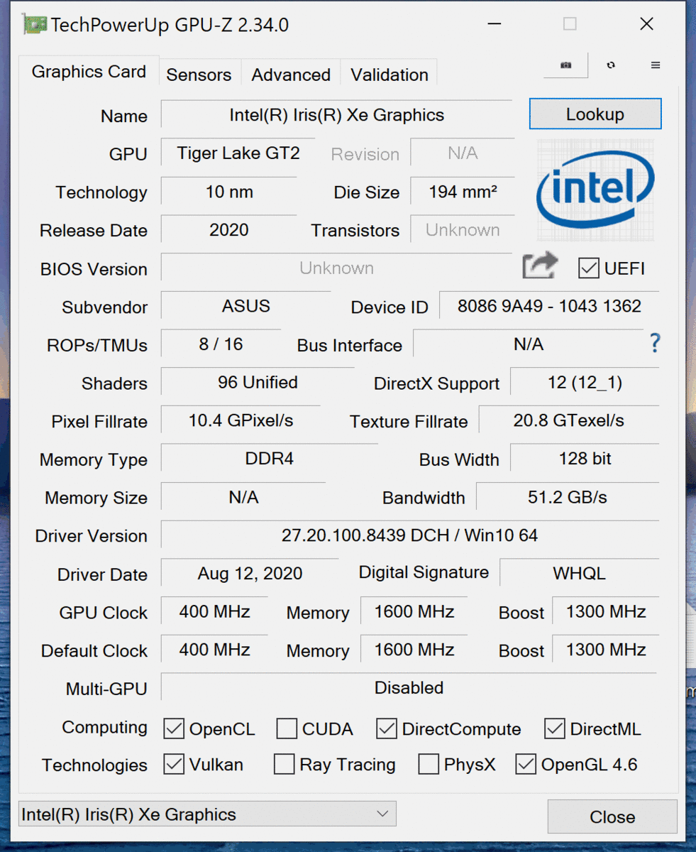Click the screenshot camera icon

[565, 65]
